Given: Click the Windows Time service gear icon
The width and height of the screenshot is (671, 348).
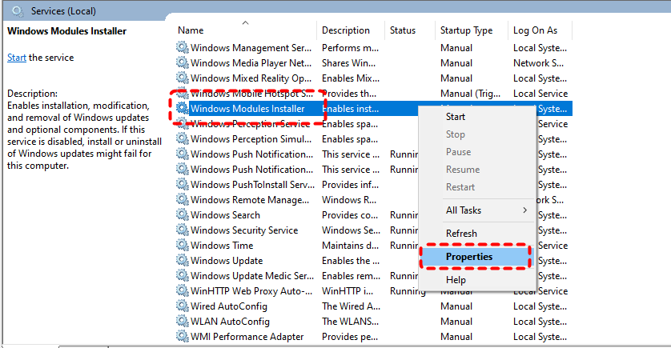Looking at the screenshot, I should [183, 246].
